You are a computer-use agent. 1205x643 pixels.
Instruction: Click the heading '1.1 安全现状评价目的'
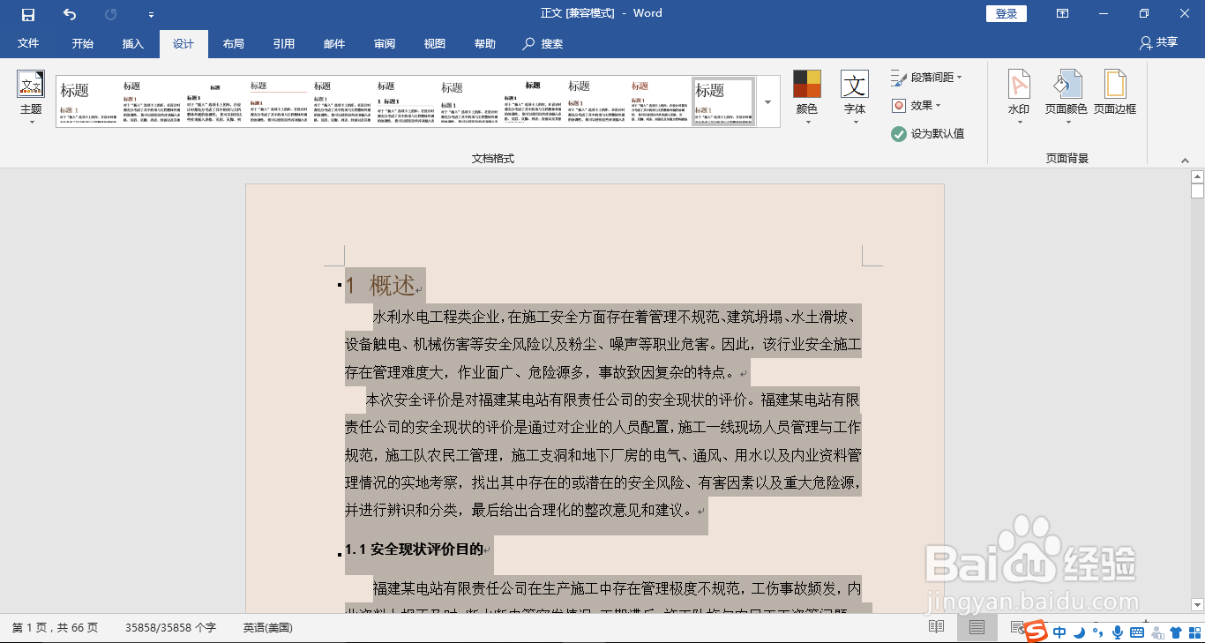[414, 549]
